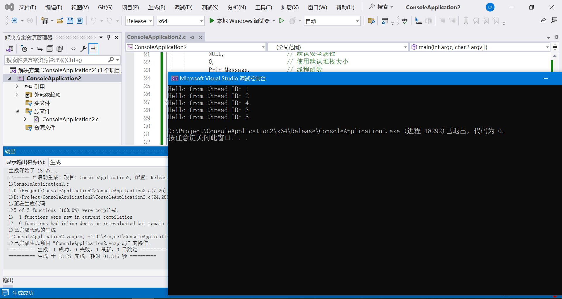562x299 pixels.
Task: Toggle Preview Selected Items in Solution Explorer
Action: 93,49
